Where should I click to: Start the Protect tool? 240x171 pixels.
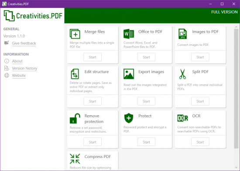click(x=146, y=142)
